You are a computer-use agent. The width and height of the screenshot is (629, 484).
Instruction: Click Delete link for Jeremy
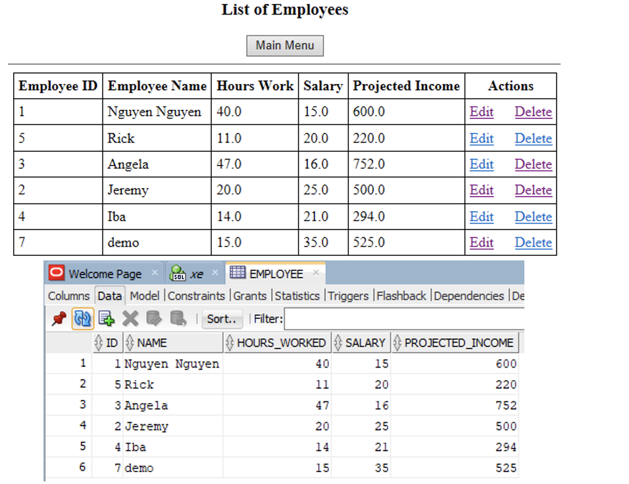[x=533, y=189]
